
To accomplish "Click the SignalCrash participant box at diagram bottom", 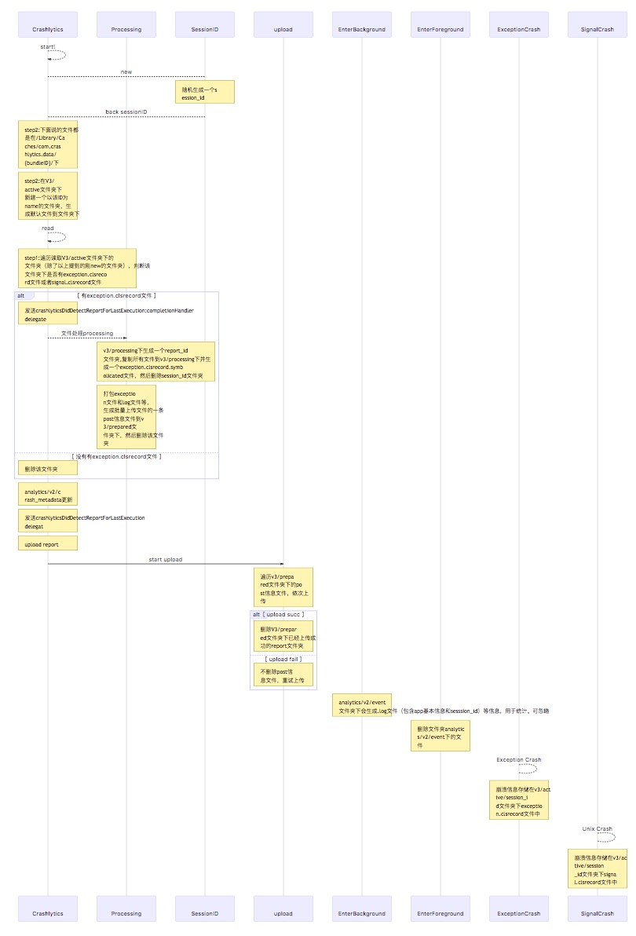I will (598, 908).
